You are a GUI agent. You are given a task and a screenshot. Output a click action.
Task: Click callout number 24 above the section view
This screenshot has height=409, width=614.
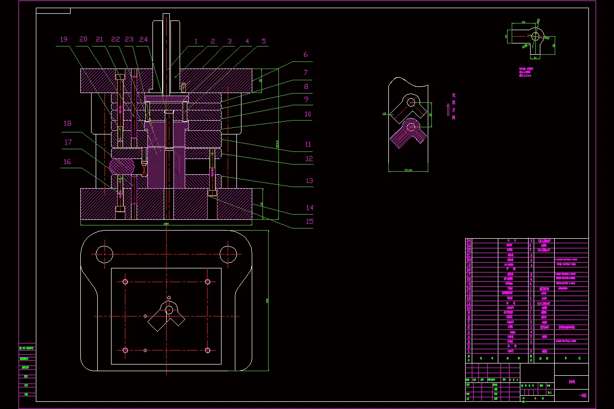(143, 39)
